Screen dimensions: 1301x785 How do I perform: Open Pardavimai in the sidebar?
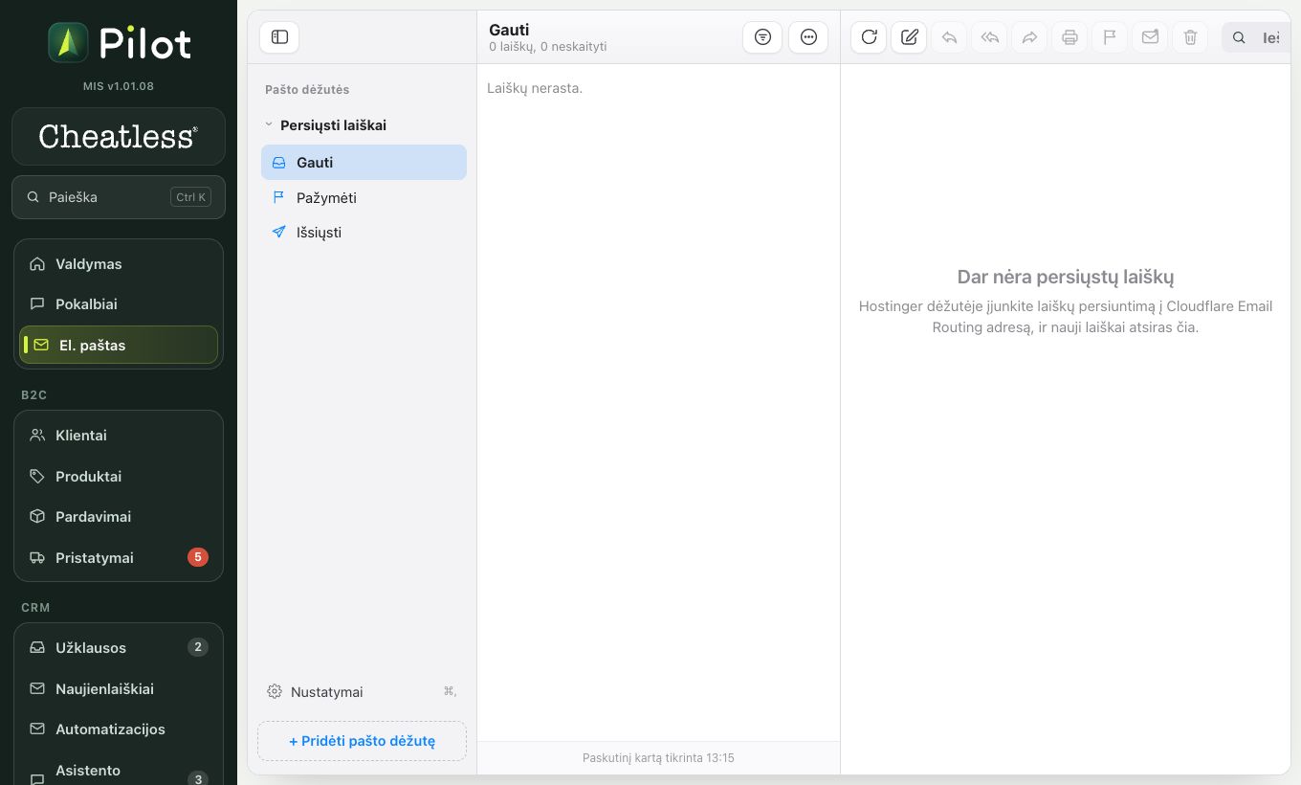119,517
